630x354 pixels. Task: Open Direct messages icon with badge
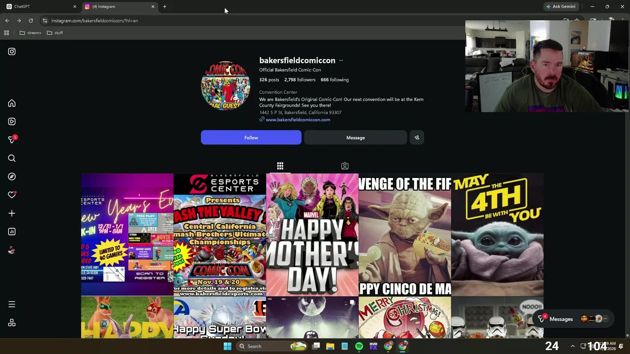point(12,140)
